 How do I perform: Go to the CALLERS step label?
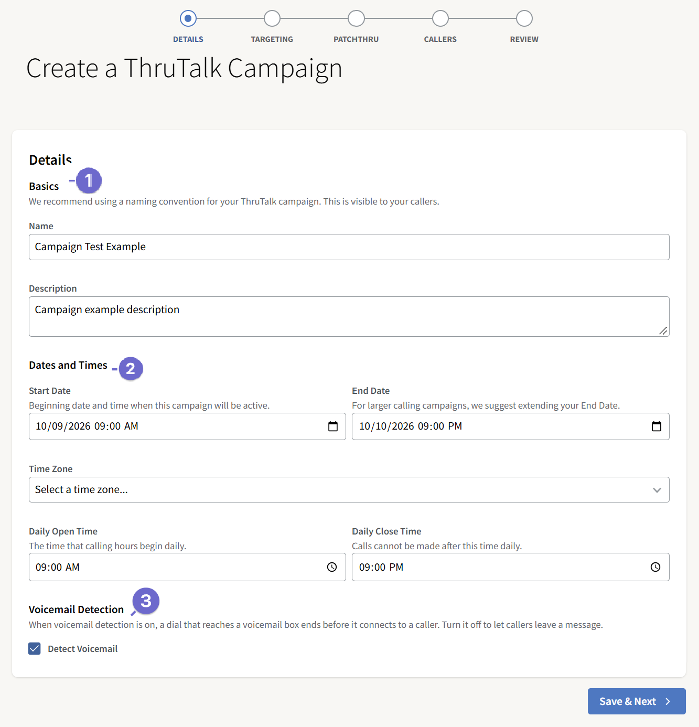click(440, 39)
